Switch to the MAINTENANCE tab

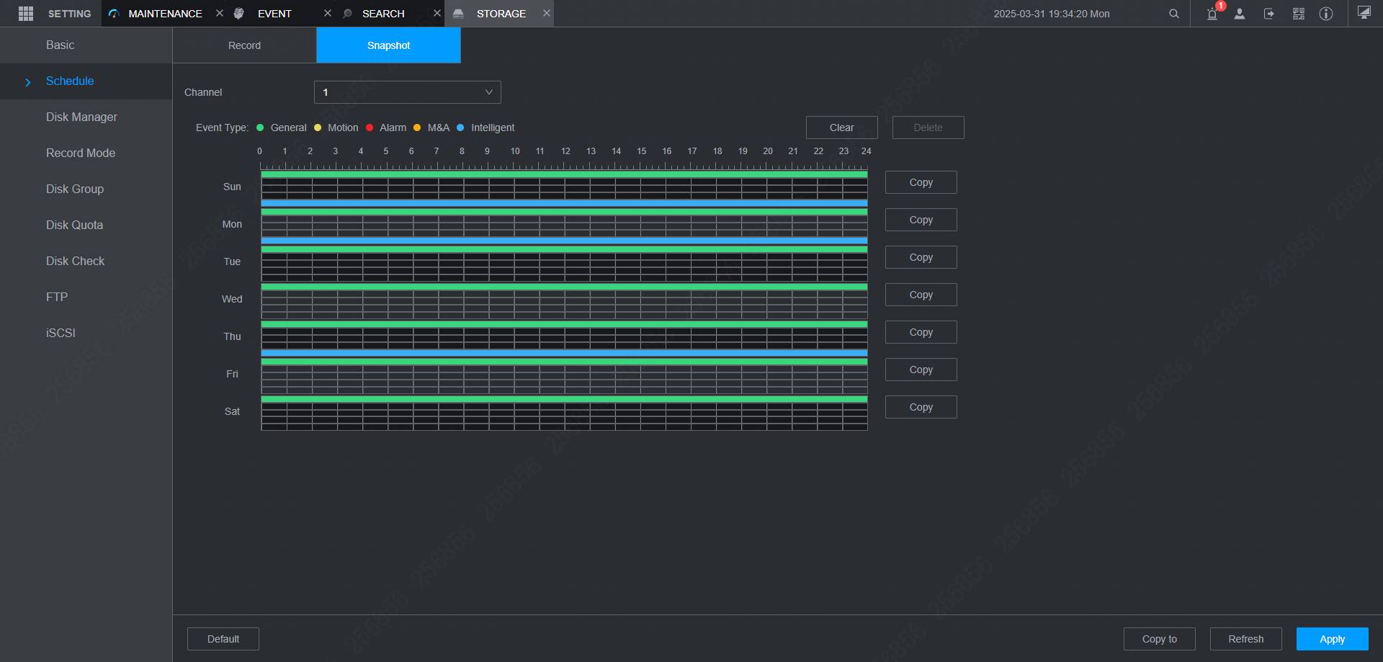click(165, 14)
